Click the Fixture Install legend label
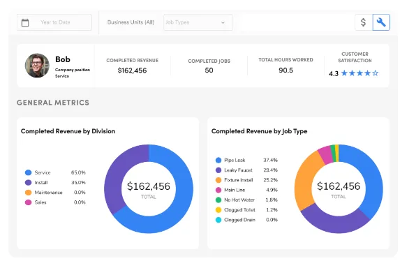 [x=239, y=180]
